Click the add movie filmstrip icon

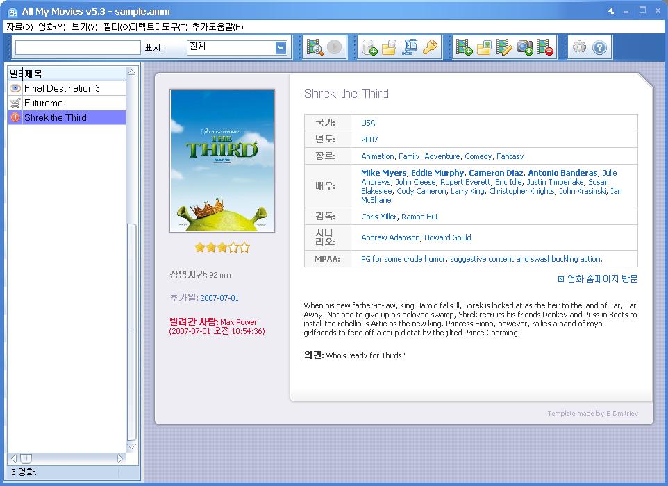(464, 47)
